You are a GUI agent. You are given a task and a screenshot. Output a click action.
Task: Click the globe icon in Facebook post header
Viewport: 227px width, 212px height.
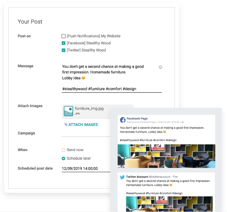coord(183,122)
